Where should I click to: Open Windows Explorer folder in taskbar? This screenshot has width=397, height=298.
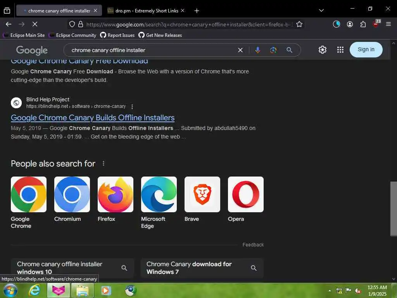click(x=83, y=290)
